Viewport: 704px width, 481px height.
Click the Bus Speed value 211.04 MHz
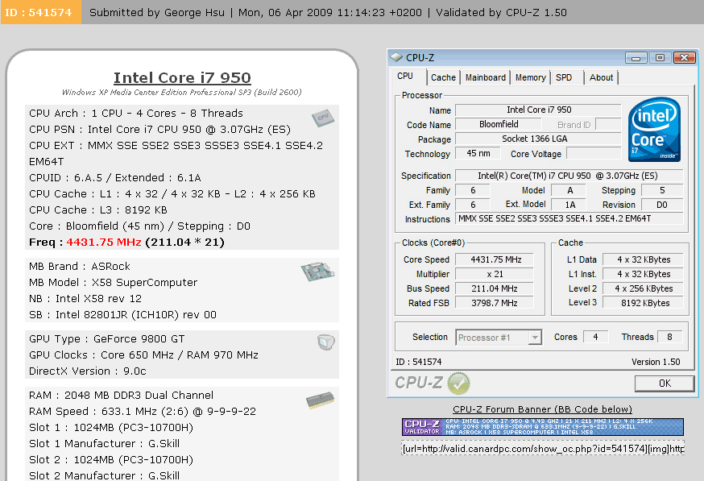pyautogui.click(x=495, y=288)
